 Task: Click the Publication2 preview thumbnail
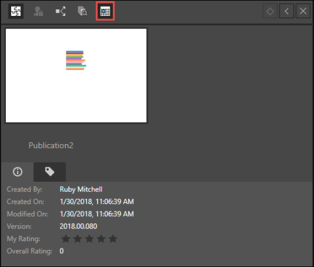tap(76, 75)
